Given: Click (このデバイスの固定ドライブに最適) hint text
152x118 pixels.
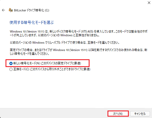Looking at the screenshot, I should (x=61, y=63).
